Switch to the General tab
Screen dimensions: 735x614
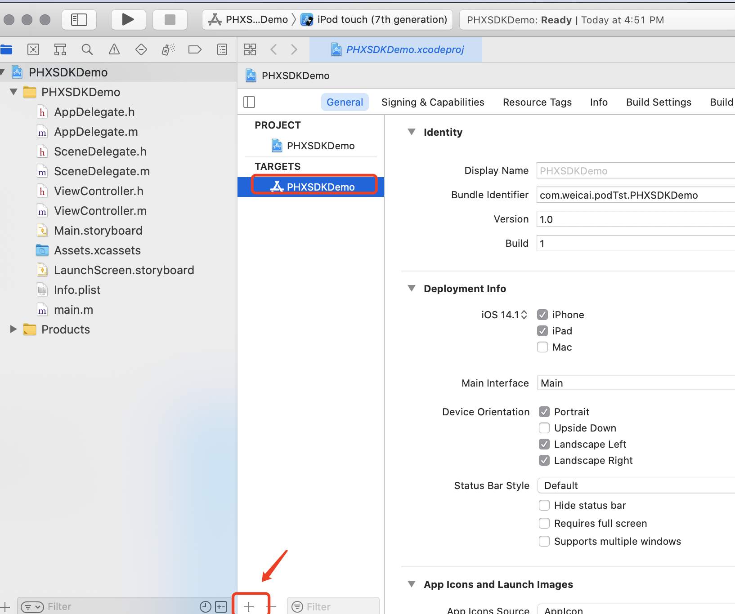[345, 102]
